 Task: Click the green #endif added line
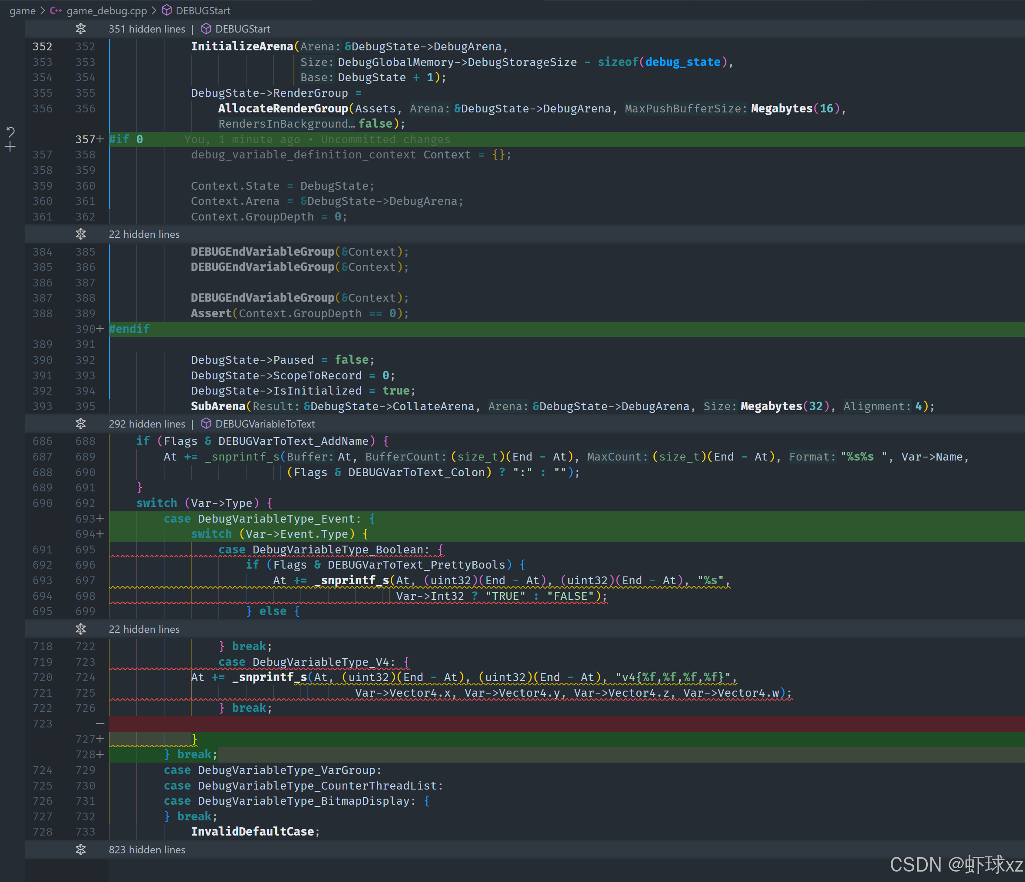pyautogui.click(x=130, y=329)
